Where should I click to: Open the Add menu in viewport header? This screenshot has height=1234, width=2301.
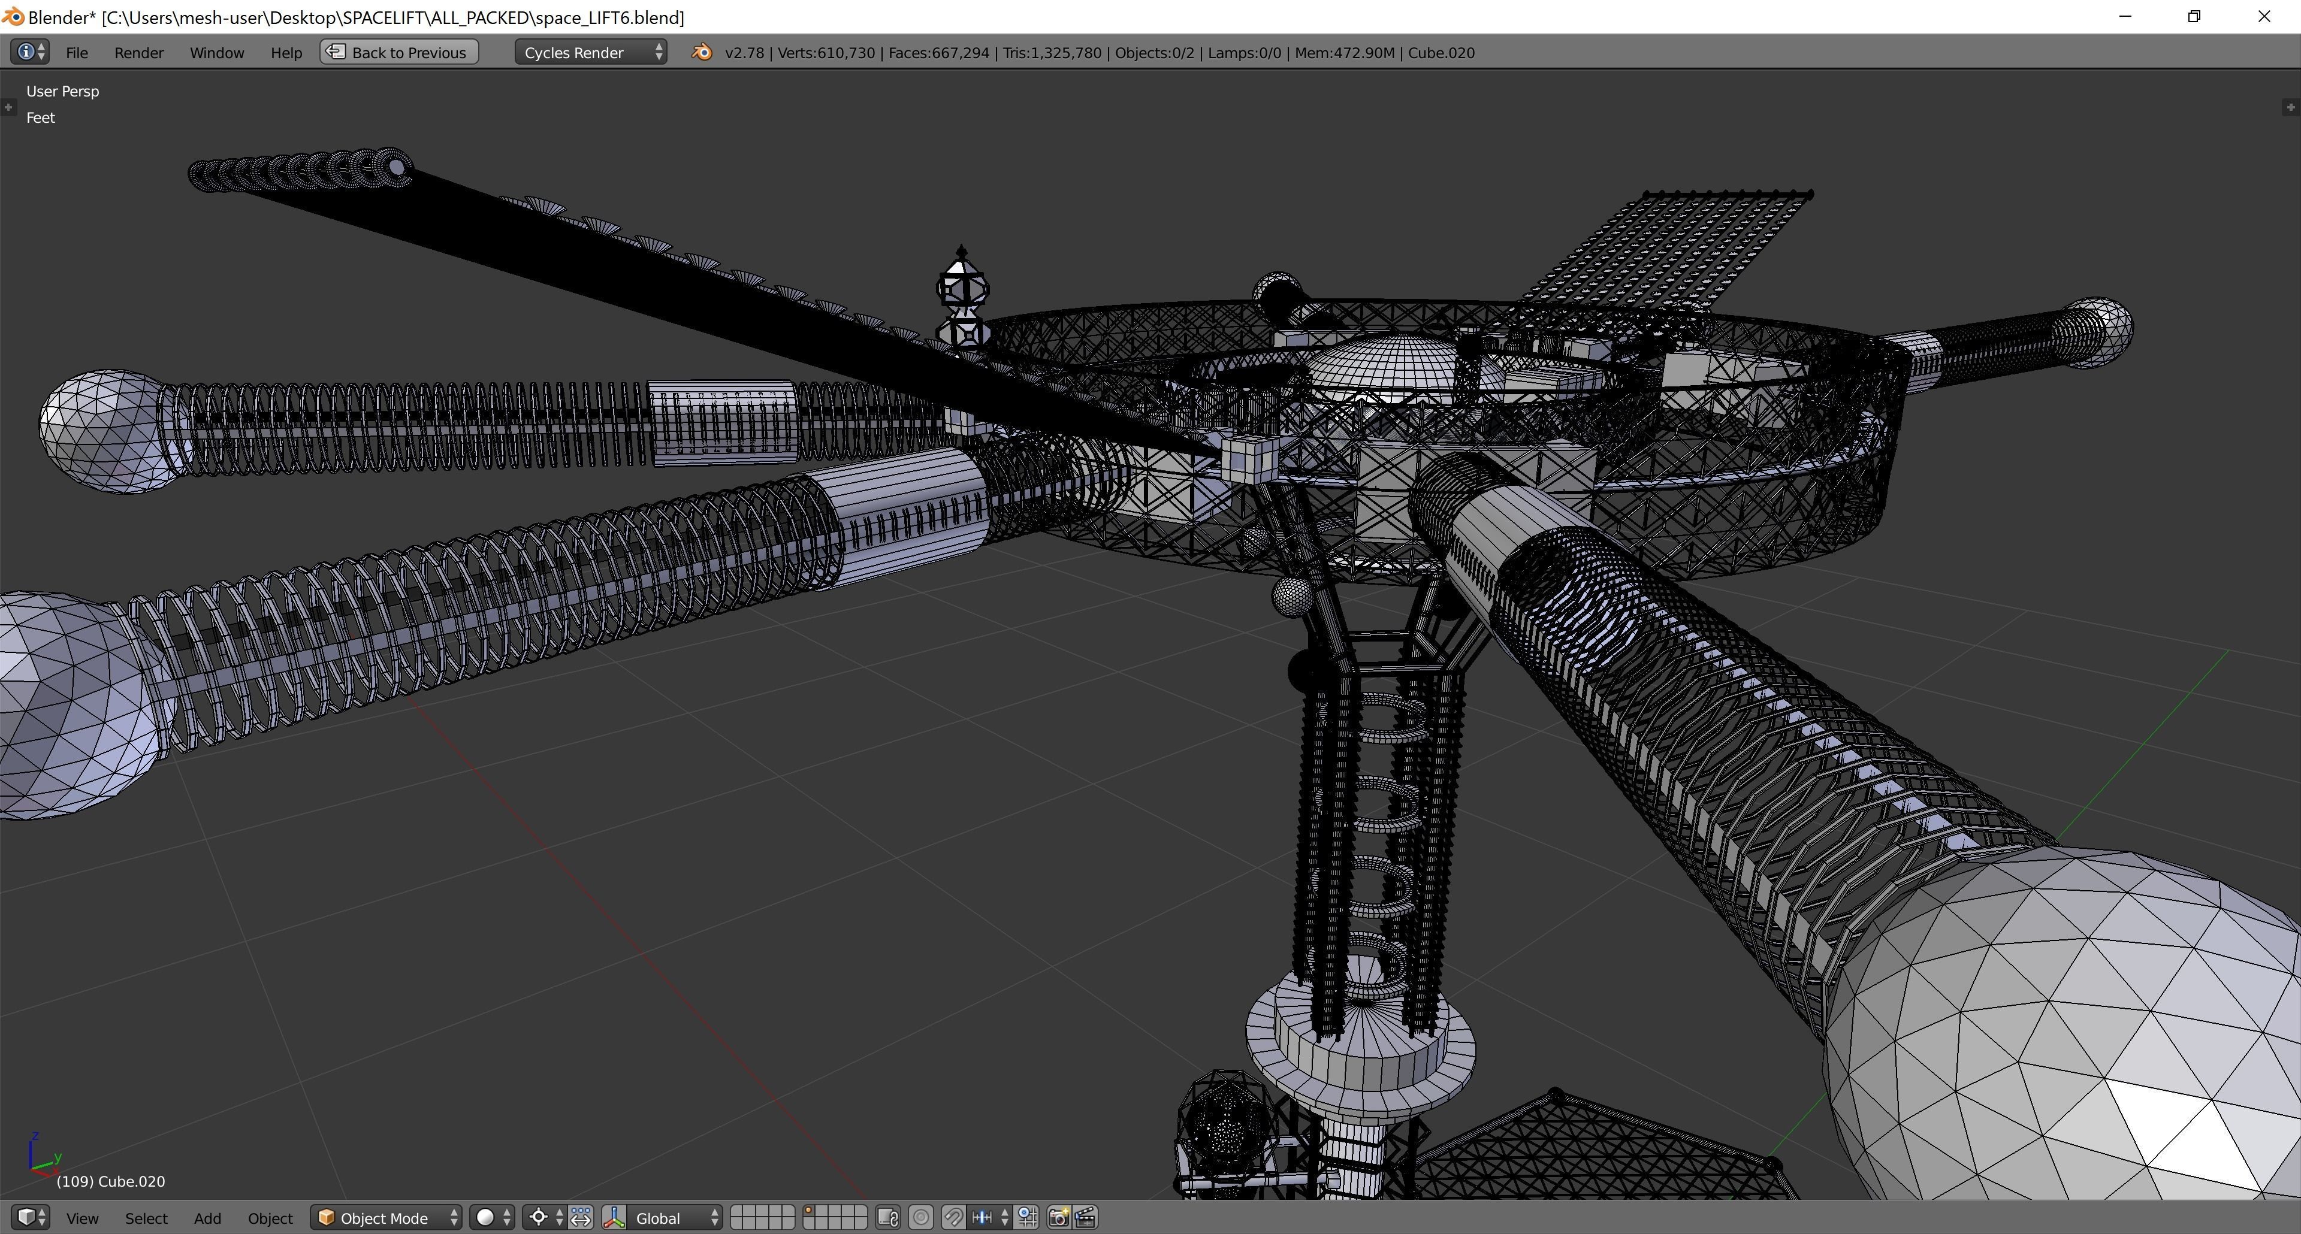pyautogui.click(x=207, y=1218)
